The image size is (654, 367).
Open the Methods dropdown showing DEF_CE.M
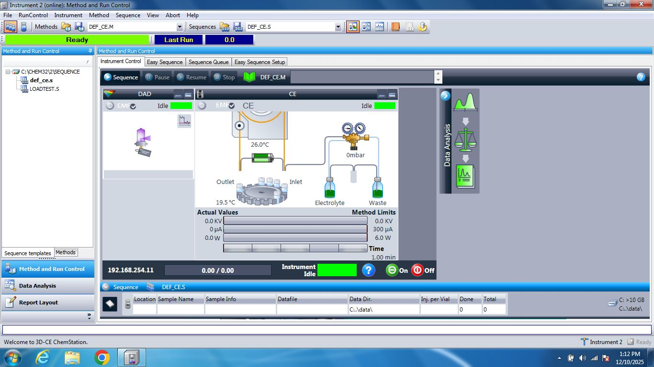[180, 27]
